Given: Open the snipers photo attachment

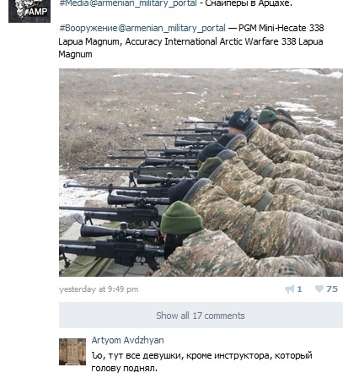Looking at the screenshot, I should click(201, 172).
